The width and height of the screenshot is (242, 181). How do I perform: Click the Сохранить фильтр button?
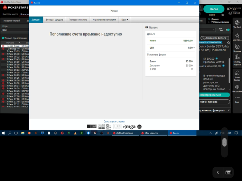[x=215, y=38]
